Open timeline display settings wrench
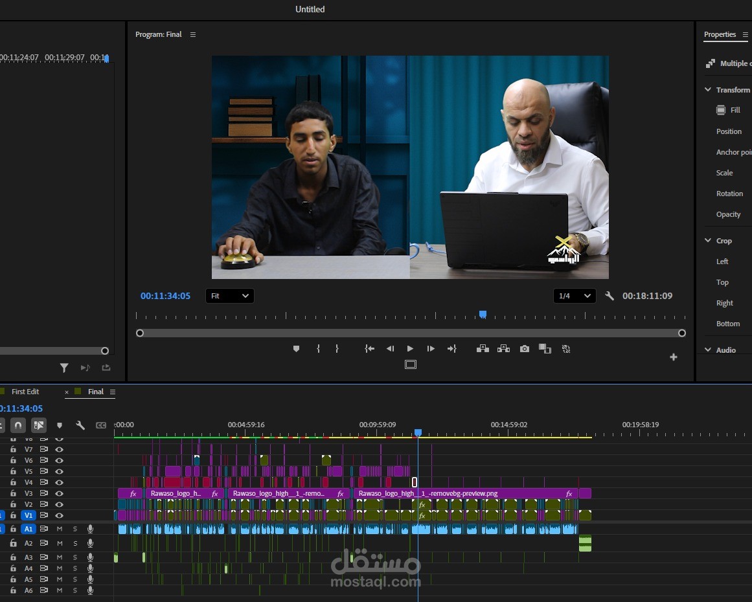 (80, 425)
